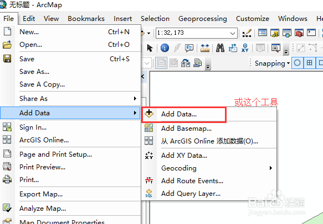Open the View menu
Image resolution: width=323 pixels, height=224 pixels.
(x=51, y=18)
